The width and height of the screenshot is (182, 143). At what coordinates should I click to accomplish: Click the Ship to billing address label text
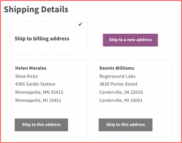pos(42,39)
